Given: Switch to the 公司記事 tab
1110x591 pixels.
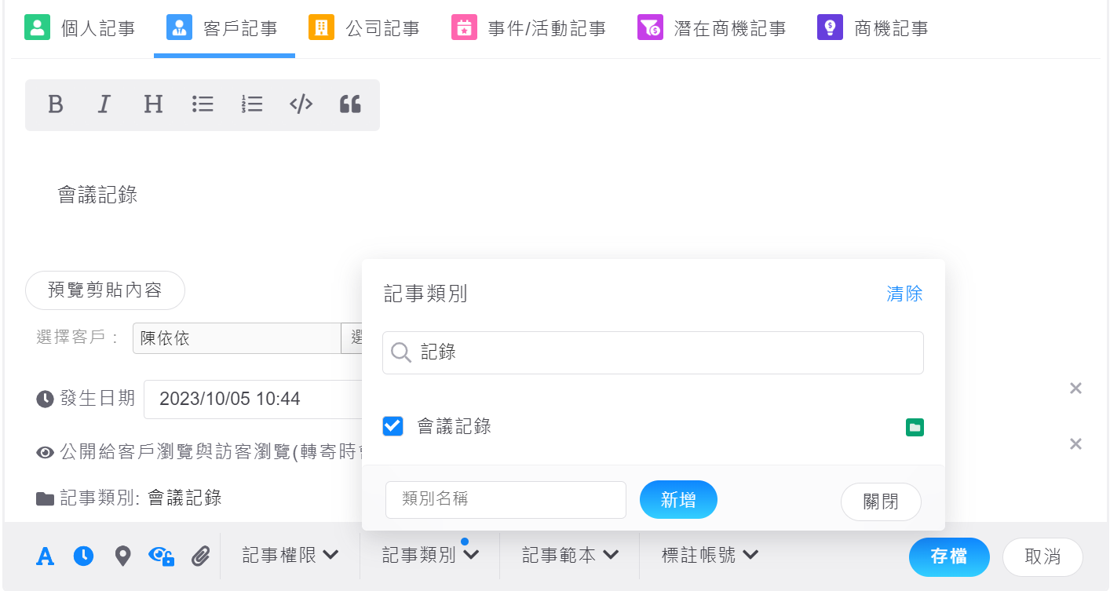Looking at the screenshot, I should (x=364, y=29).
